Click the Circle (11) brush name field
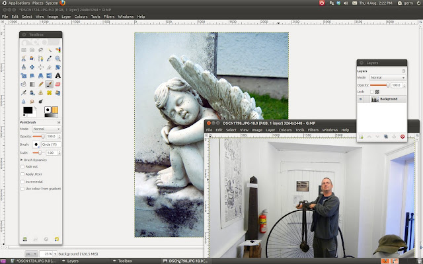 (x=51, y=145)
